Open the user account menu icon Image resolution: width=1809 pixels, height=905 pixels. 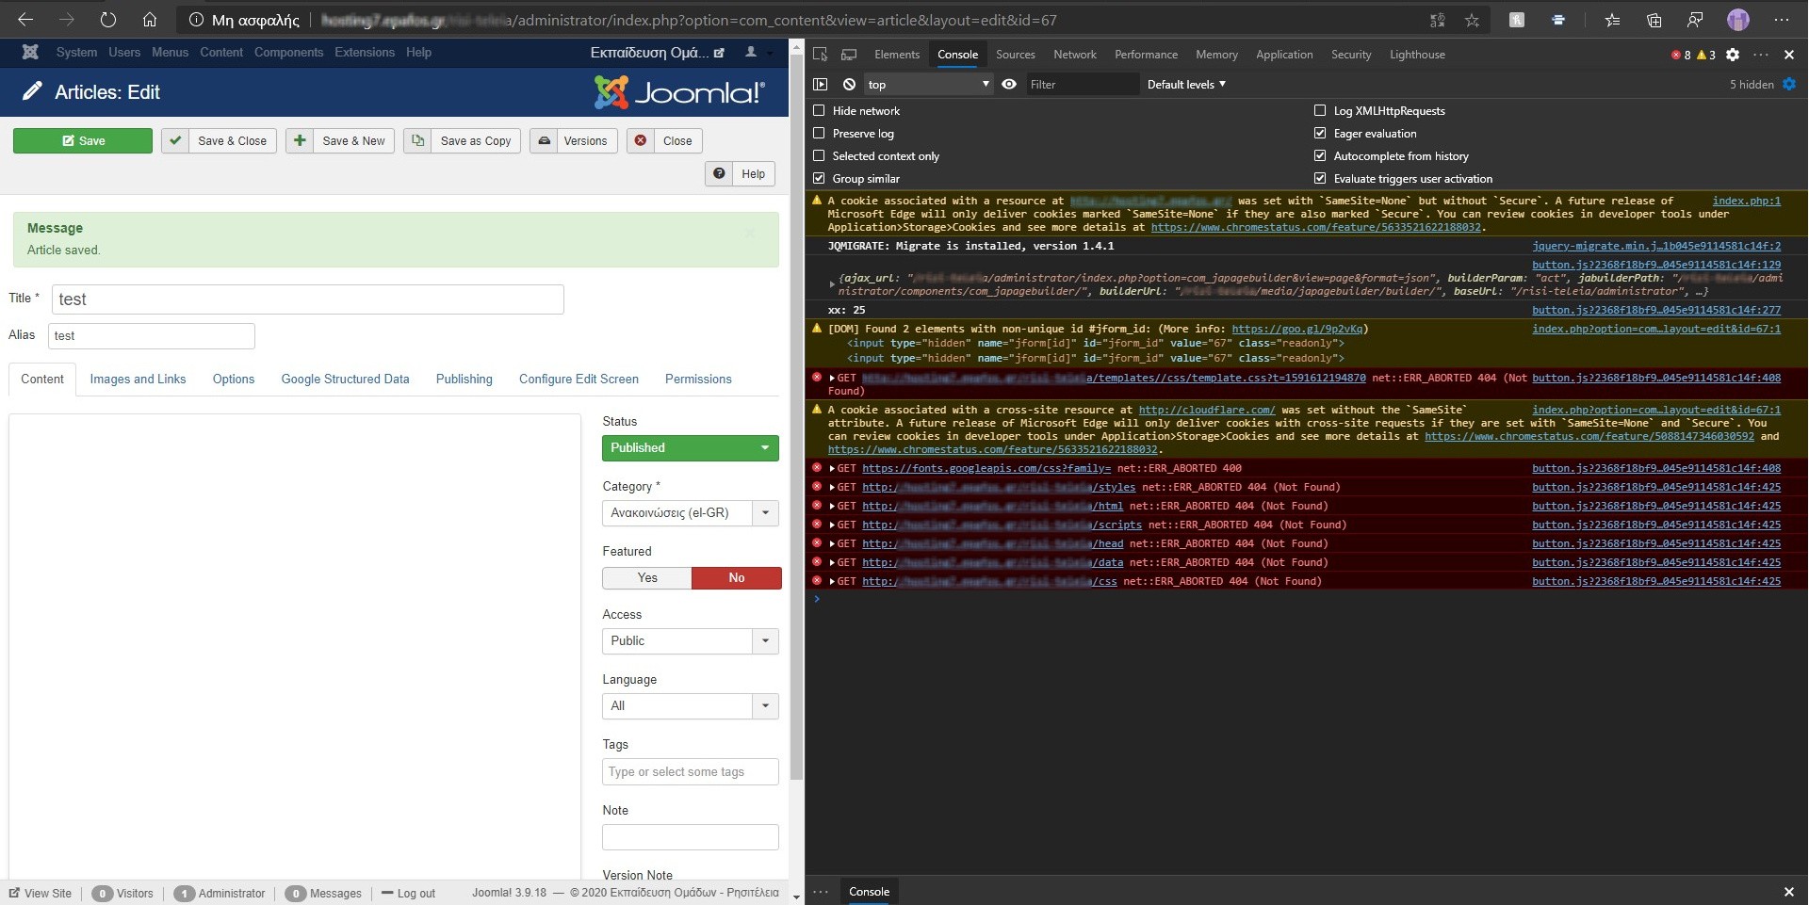pos(751,53)
